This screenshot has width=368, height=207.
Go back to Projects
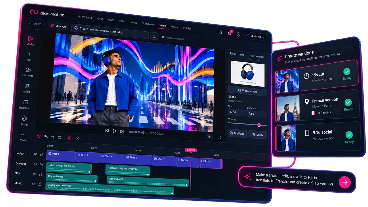point(85,17)
